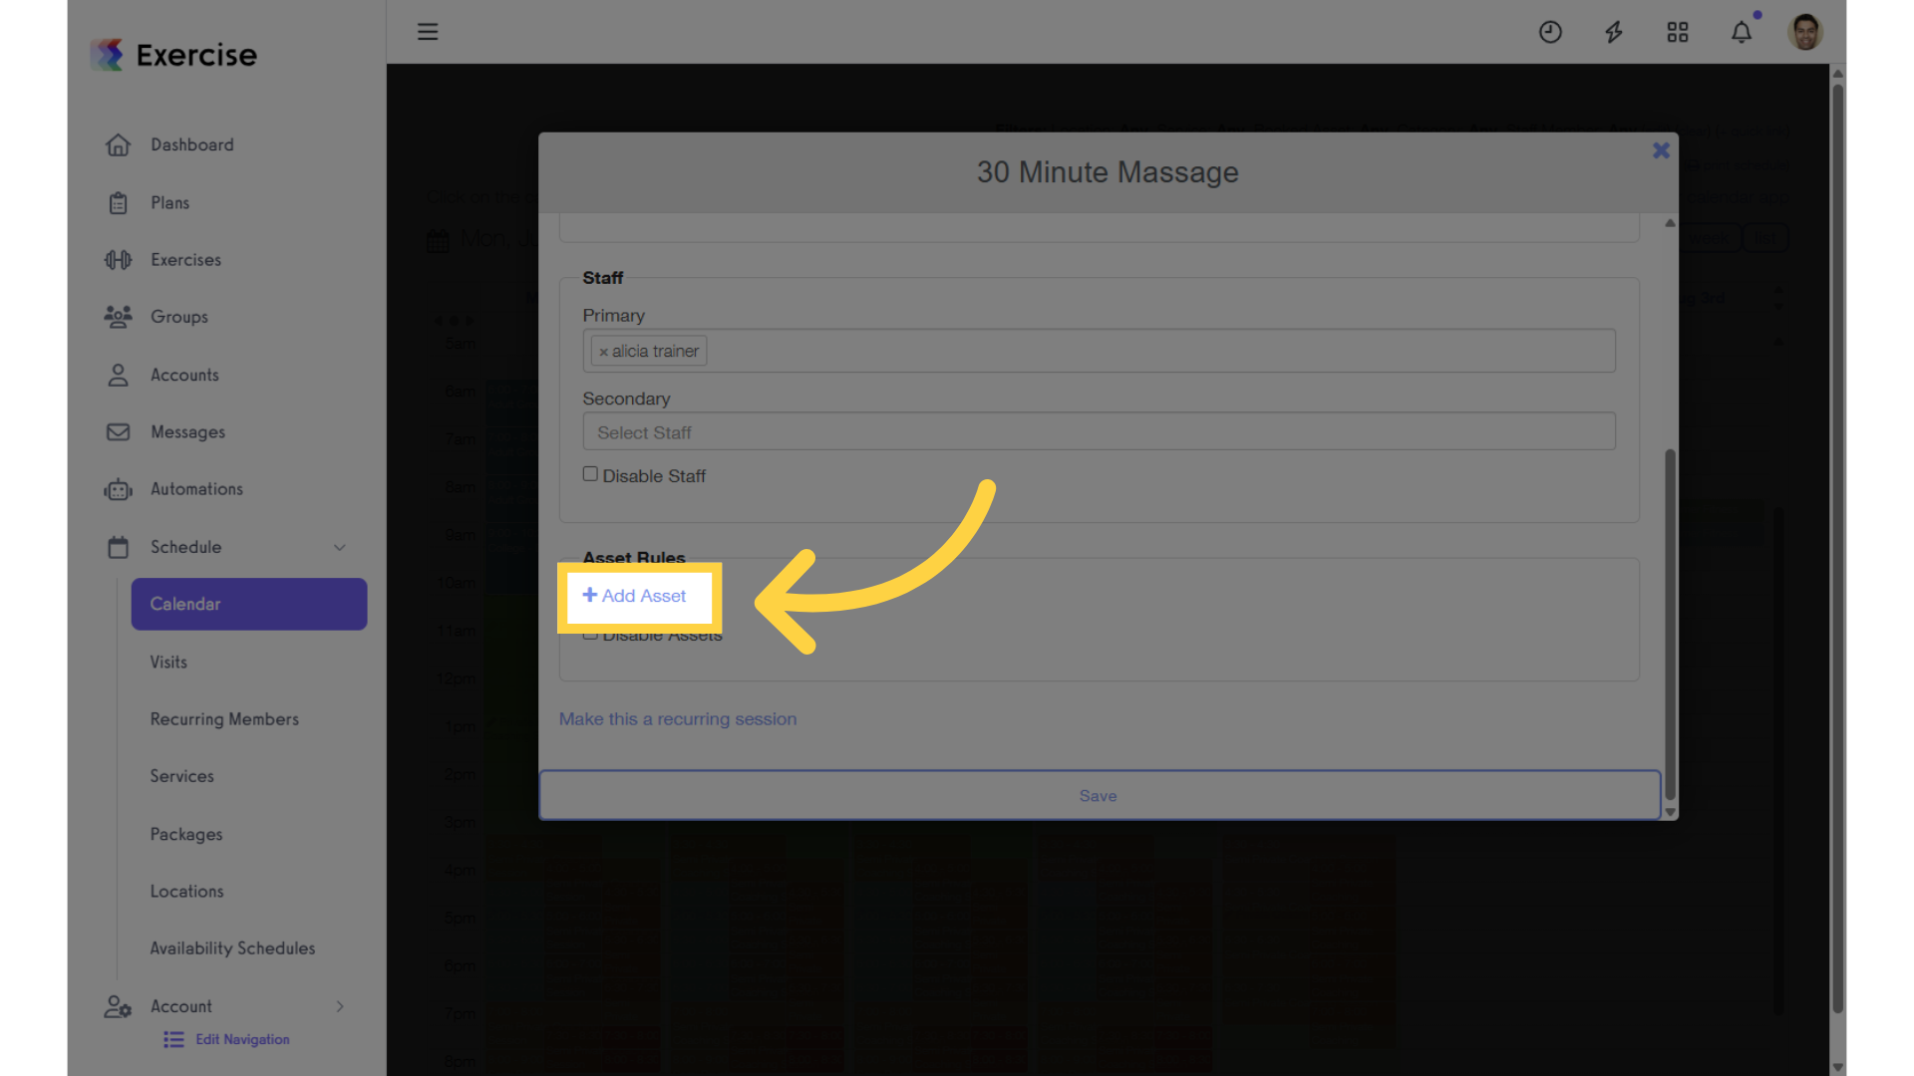
Task: Click the Dashboard home icon
Action: coord(118,145)
